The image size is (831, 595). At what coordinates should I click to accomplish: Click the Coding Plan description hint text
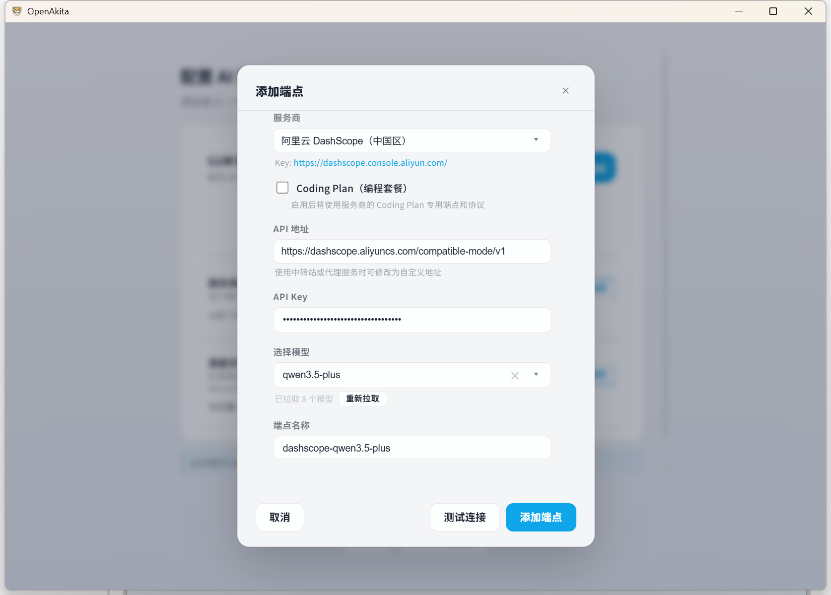click(388, 205)
